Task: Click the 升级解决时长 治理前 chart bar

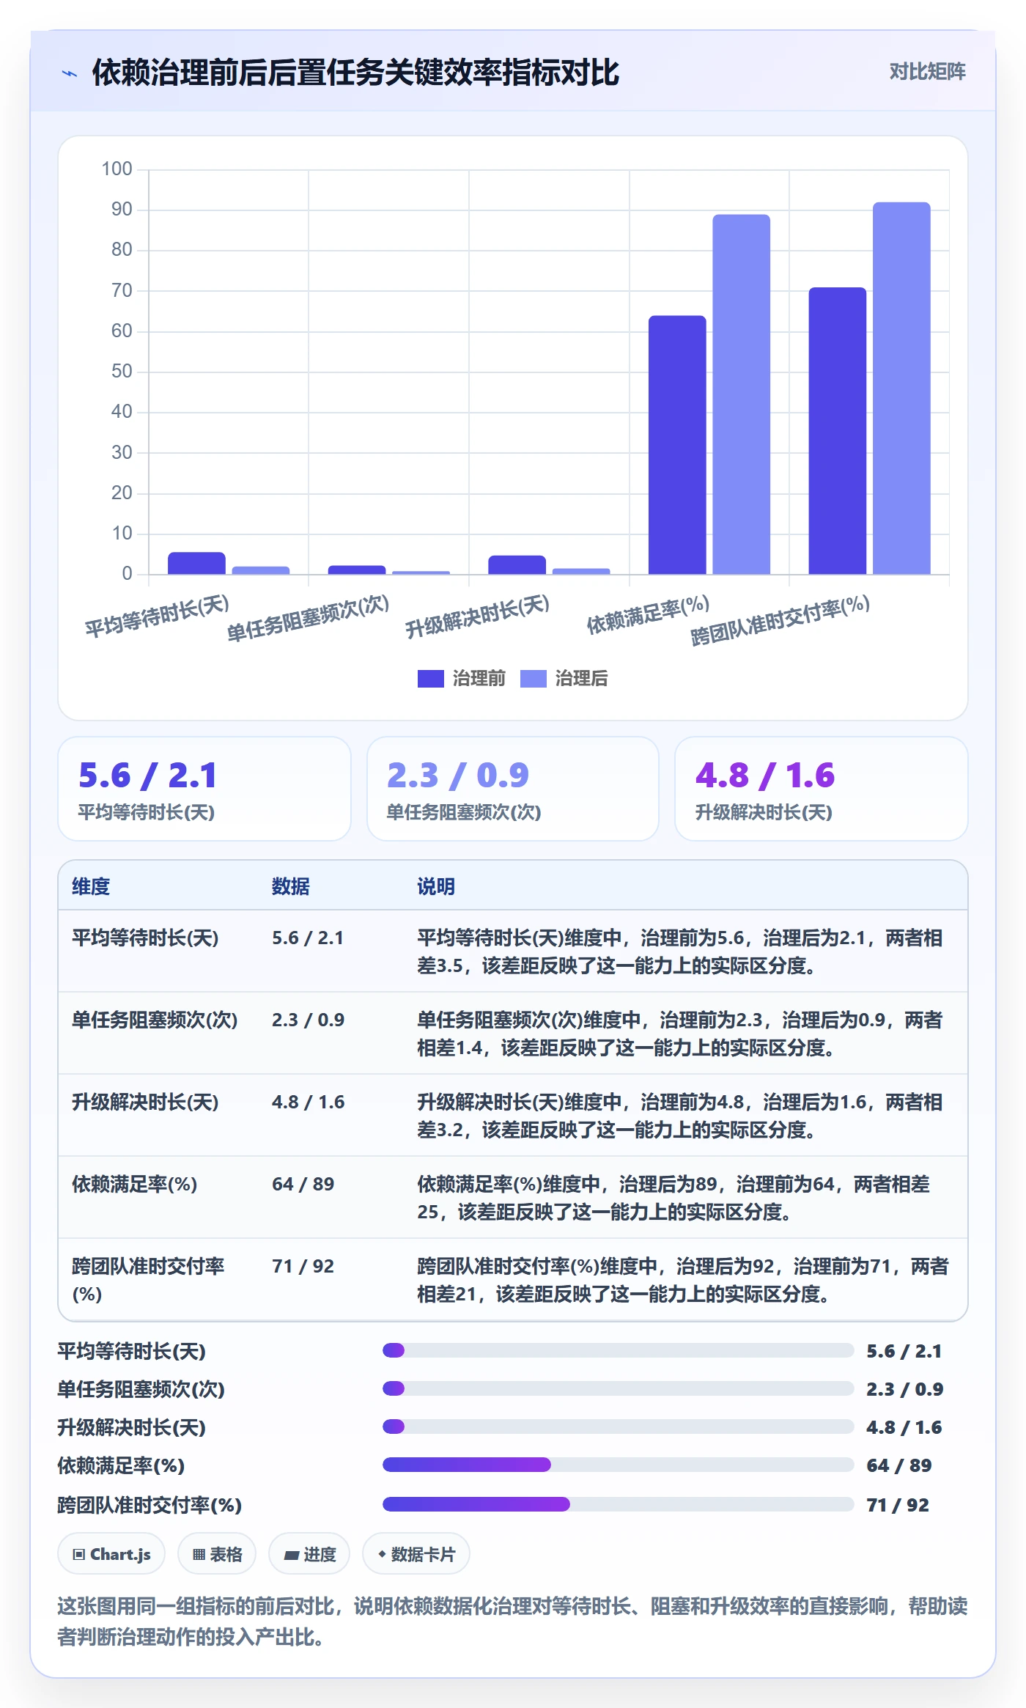Action: click(517, 564)
